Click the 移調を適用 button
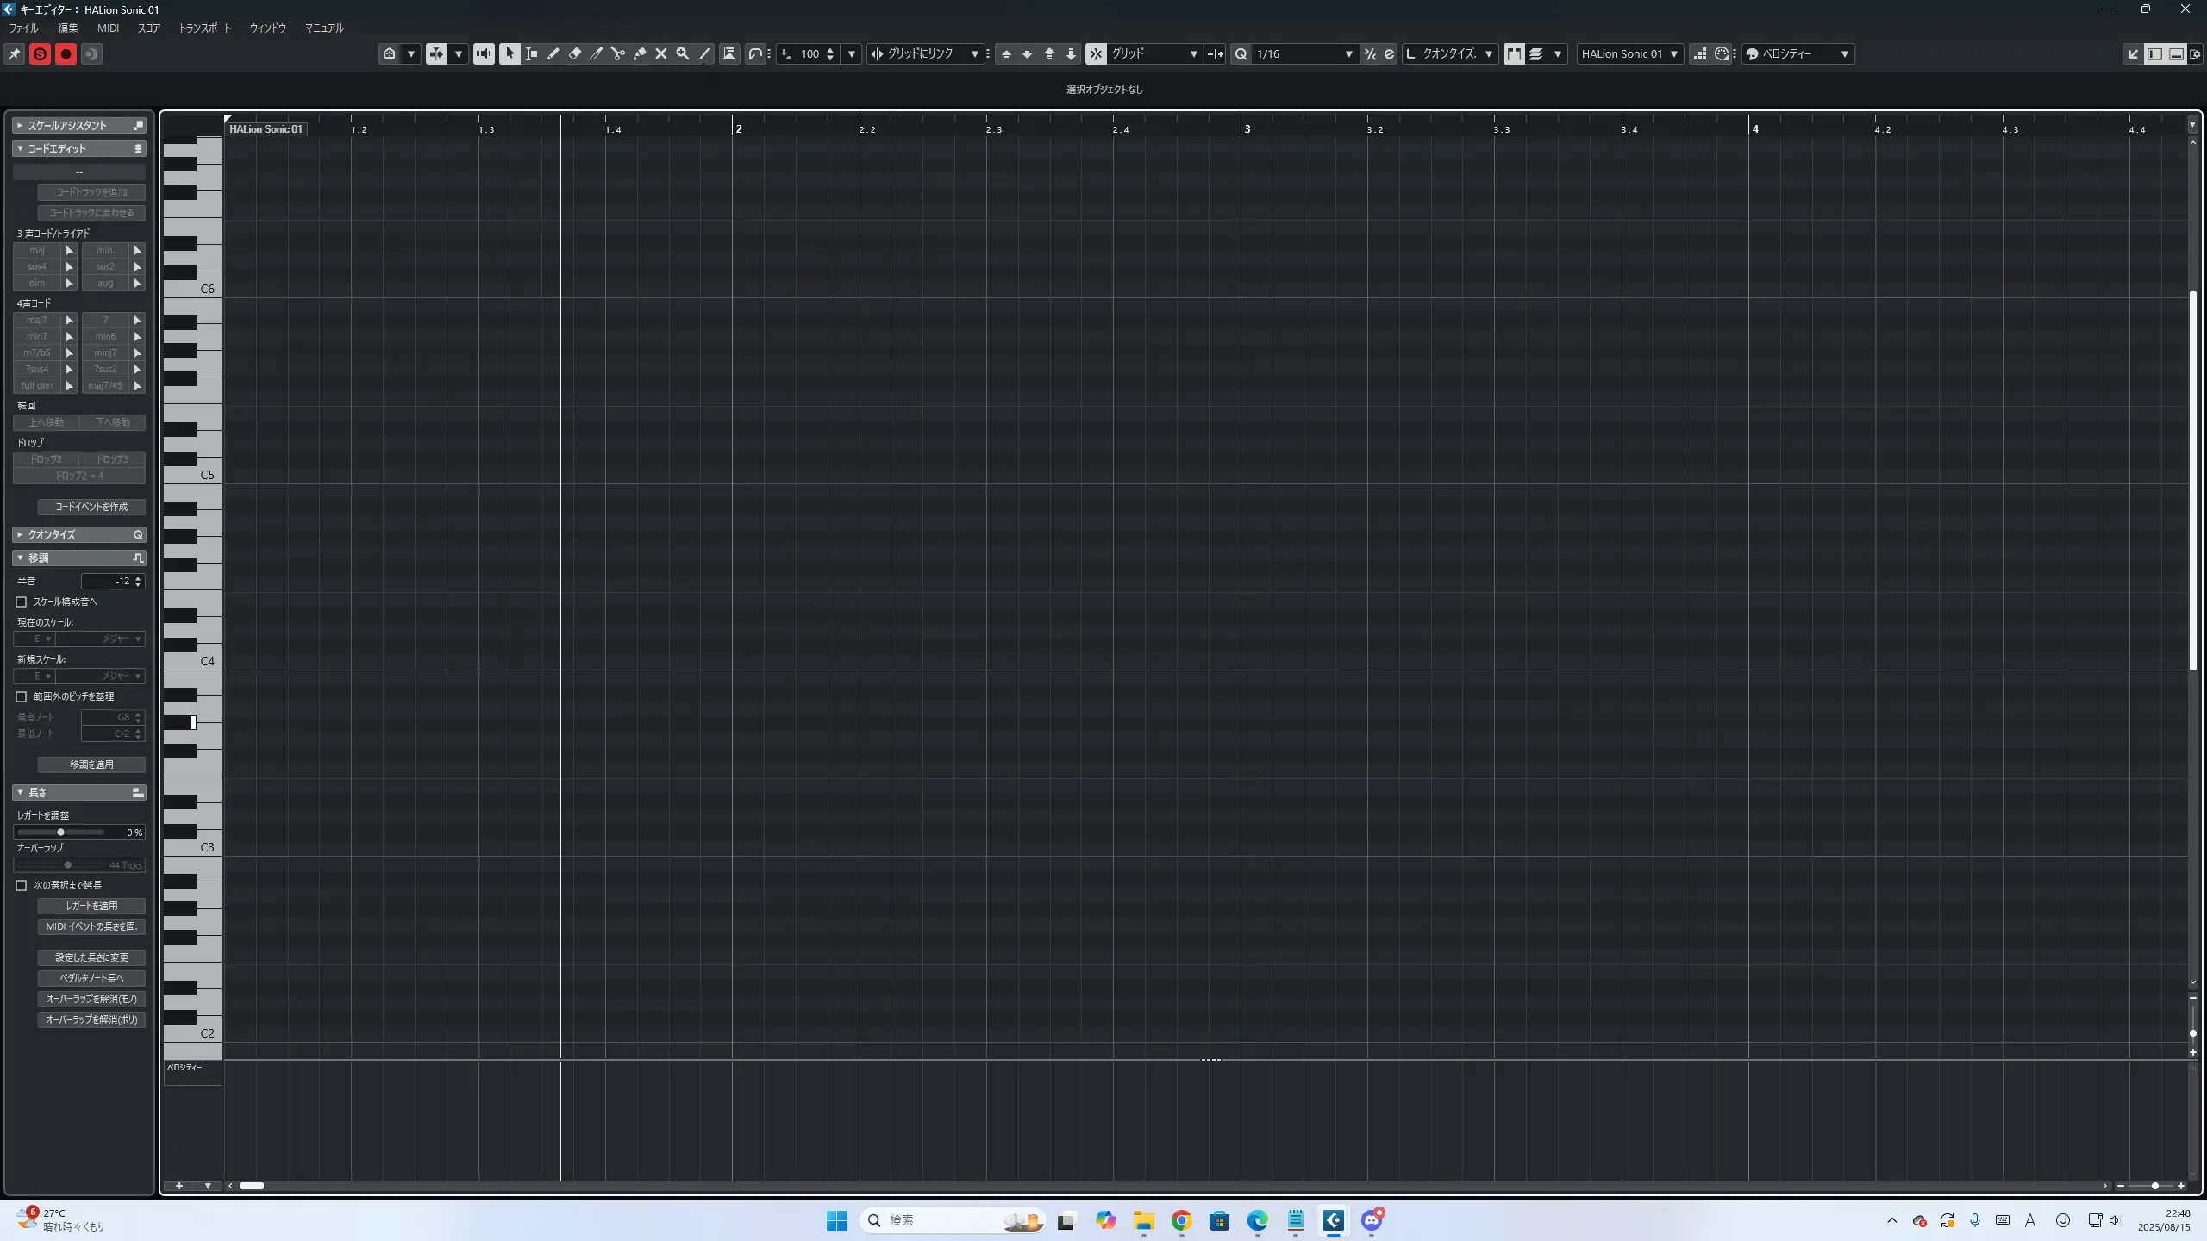Viewport: 2207px width, 1241px height. [x=91, y=764]
